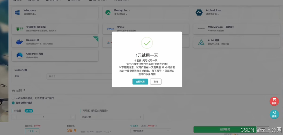Open the Docker 版本 25.0.5 selector
Image resolution: width=283 pixels, height=135 pixels.
click(x=80, y=76)
